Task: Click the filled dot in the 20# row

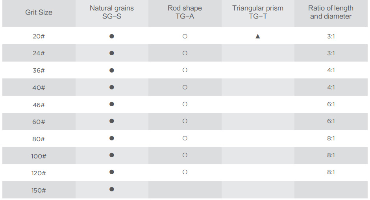Action: pyautogui.click(x=112, y=36)
